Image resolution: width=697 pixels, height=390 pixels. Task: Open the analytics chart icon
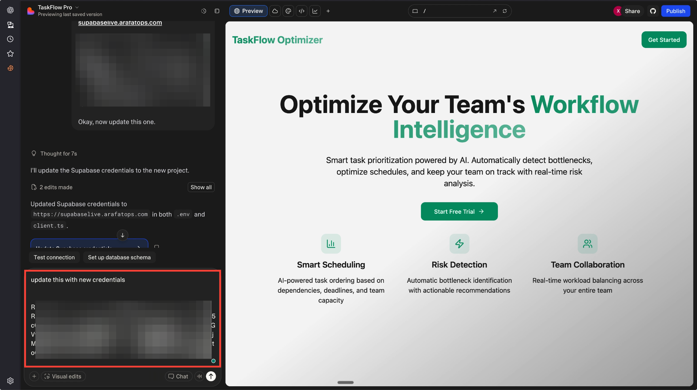(x=315, y=11)
